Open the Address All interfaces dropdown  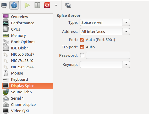click(x=105, y=32)
